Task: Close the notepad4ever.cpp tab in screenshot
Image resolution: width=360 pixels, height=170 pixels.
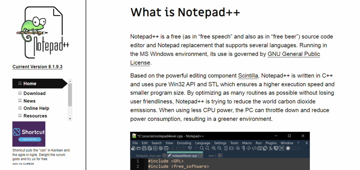Action: (x=200, y=155)
